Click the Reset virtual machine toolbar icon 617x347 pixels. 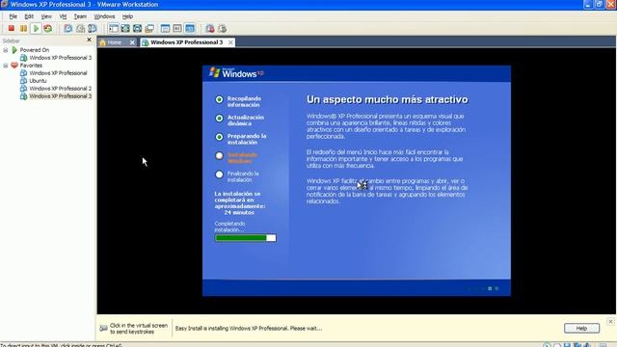(48, 28)
